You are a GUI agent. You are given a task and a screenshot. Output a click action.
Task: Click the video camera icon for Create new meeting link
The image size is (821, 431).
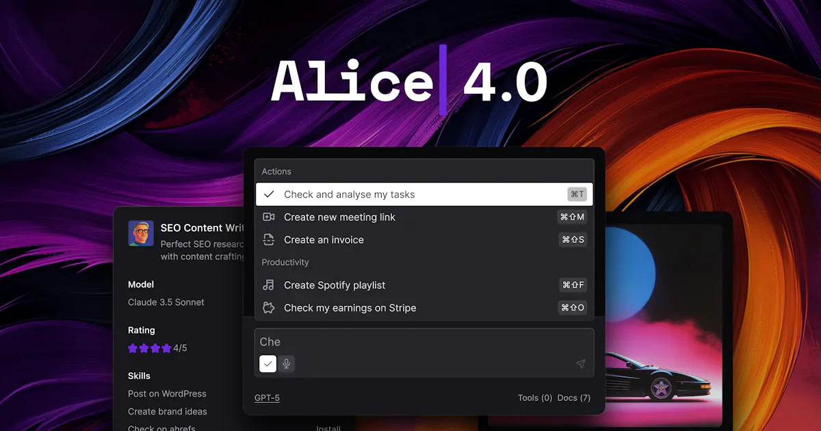pyautogui.click(x=269, y=217)
